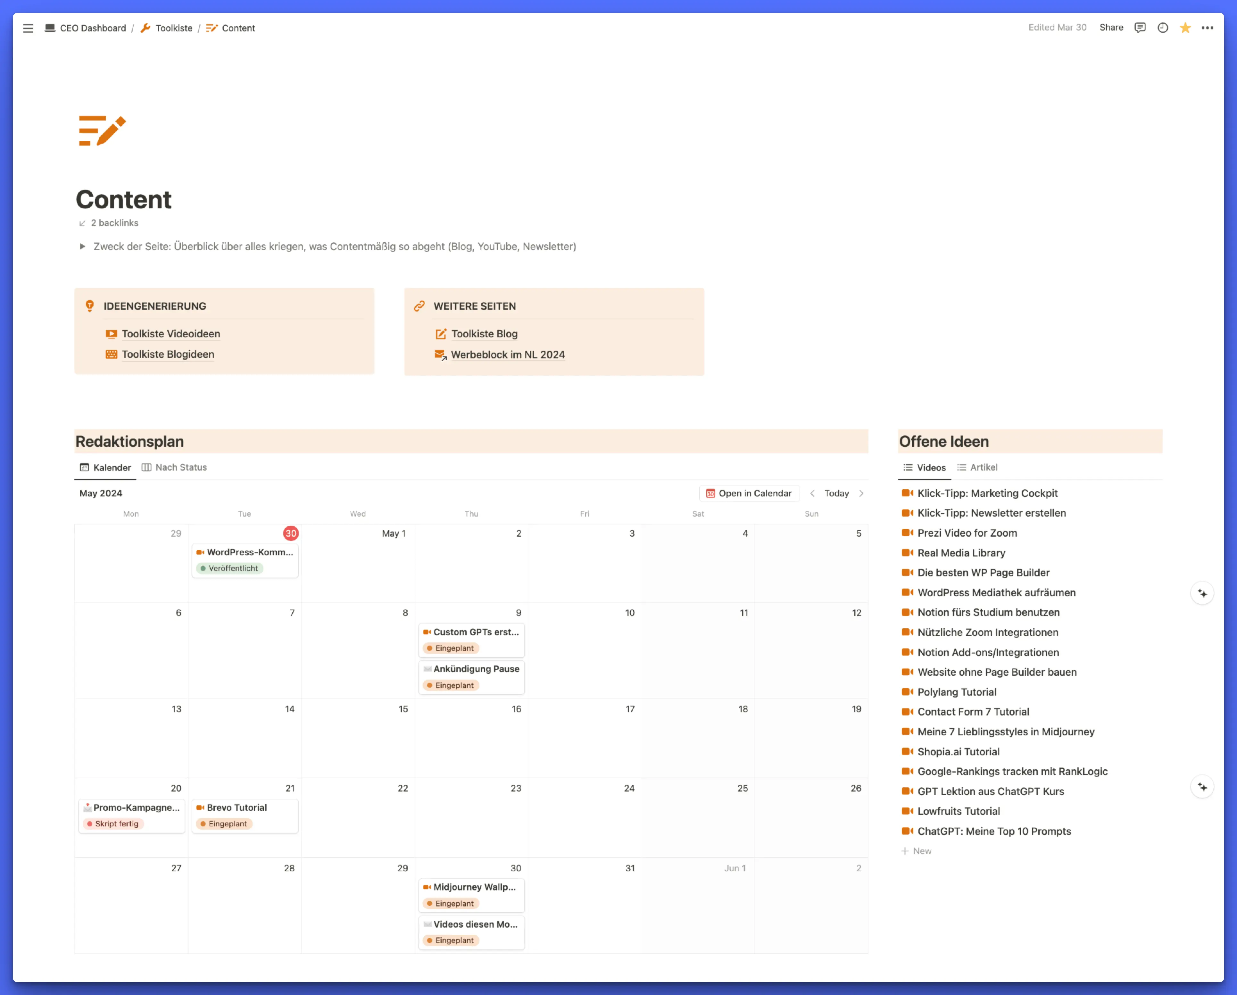Viewport: 1237px width, 995px height.
Task: Open the Brevo Tutorial calendar card
Action: (245, 815)
